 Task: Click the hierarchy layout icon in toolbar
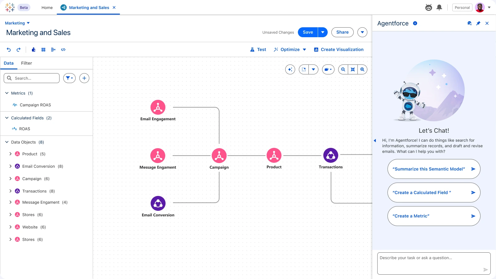click(53, 50)
